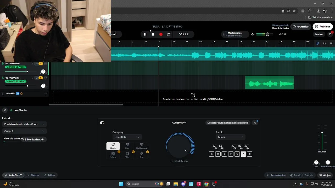This screenshot has height=188, width=335.
Task: Solo track 02 Voz/Audio
Action: (x=41, y=63)
